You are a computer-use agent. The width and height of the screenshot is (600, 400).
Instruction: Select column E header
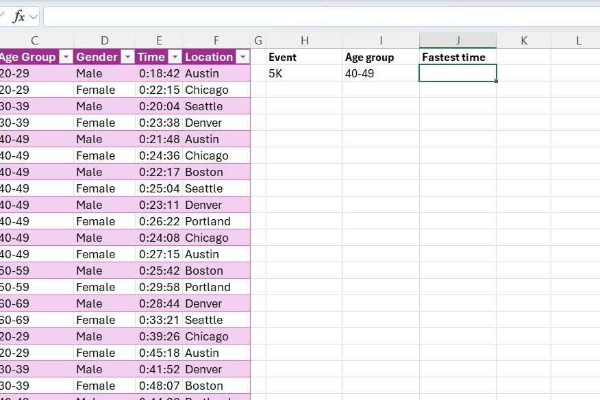(159, 40)
